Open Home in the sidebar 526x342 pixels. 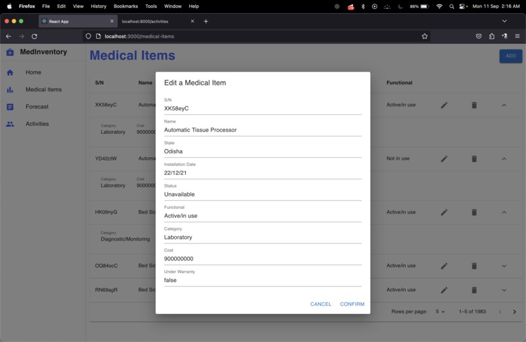pyautogui.click(x=43, y=72)
